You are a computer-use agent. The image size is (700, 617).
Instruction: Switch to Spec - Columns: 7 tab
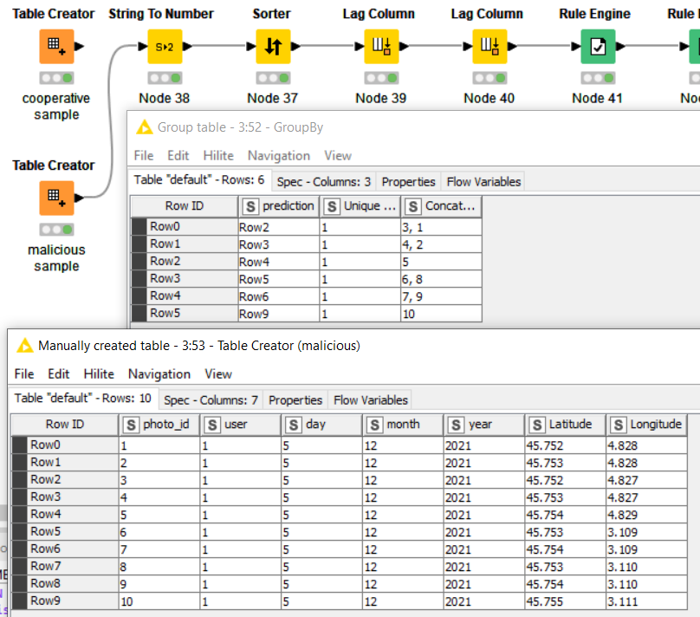pyautogui.click(x=211, y=400)
